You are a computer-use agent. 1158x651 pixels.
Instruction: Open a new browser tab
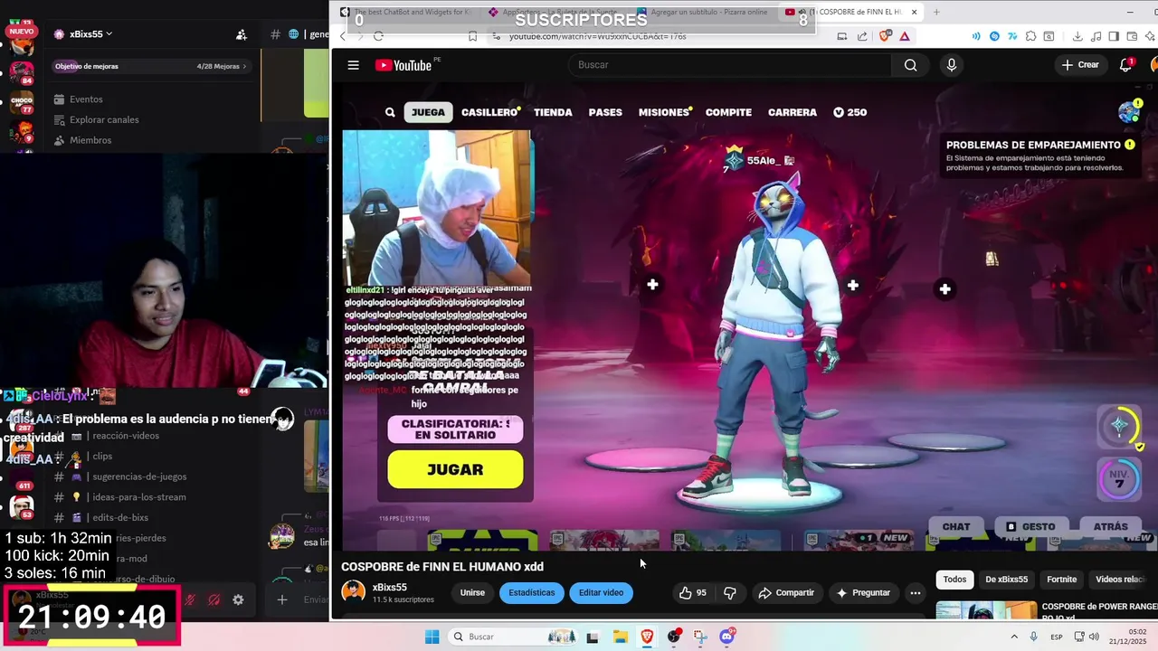pos(936,12)
